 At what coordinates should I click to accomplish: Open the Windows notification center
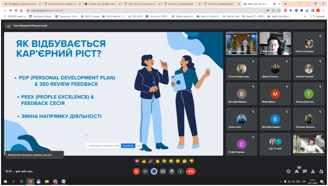[322, 181]
